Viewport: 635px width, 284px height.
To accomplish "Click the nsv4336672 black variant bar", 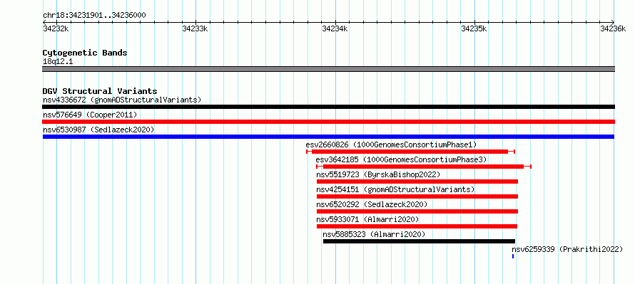I will pos(328,107).
